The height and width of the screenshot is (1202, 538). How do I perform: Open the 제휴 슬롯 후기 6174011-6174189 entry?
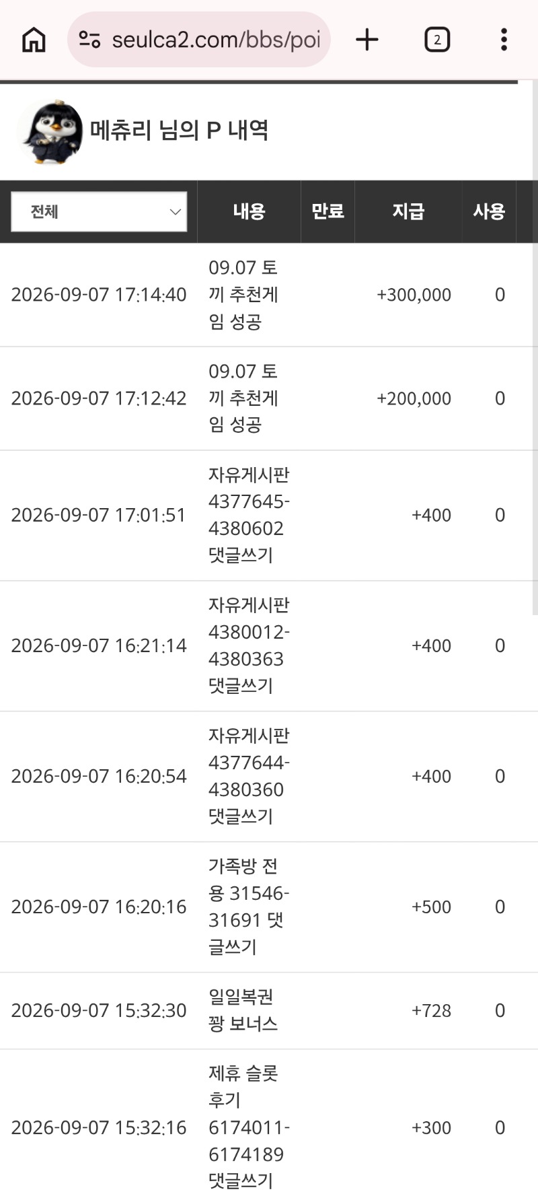pyautogui.click(x=249, y=1127)
